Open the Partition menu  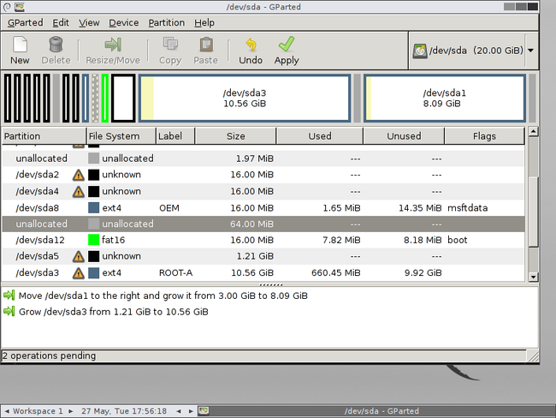coord(166,23)
